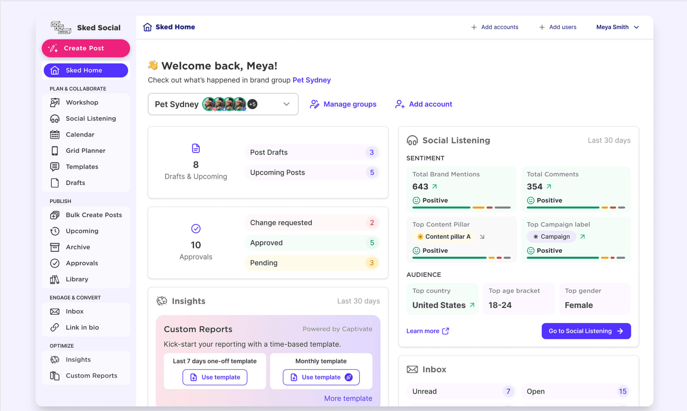This screenshot has width=687, height=411.
Task: Click the Total Brand Mentions sentiment bar
Action: point(461,207)
